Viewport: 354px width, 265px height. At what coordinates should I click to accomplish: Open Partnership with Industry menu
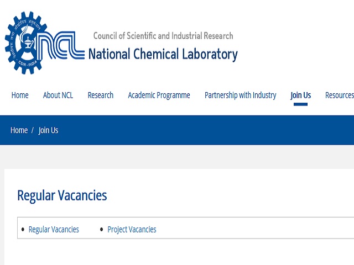pos(240,96)
